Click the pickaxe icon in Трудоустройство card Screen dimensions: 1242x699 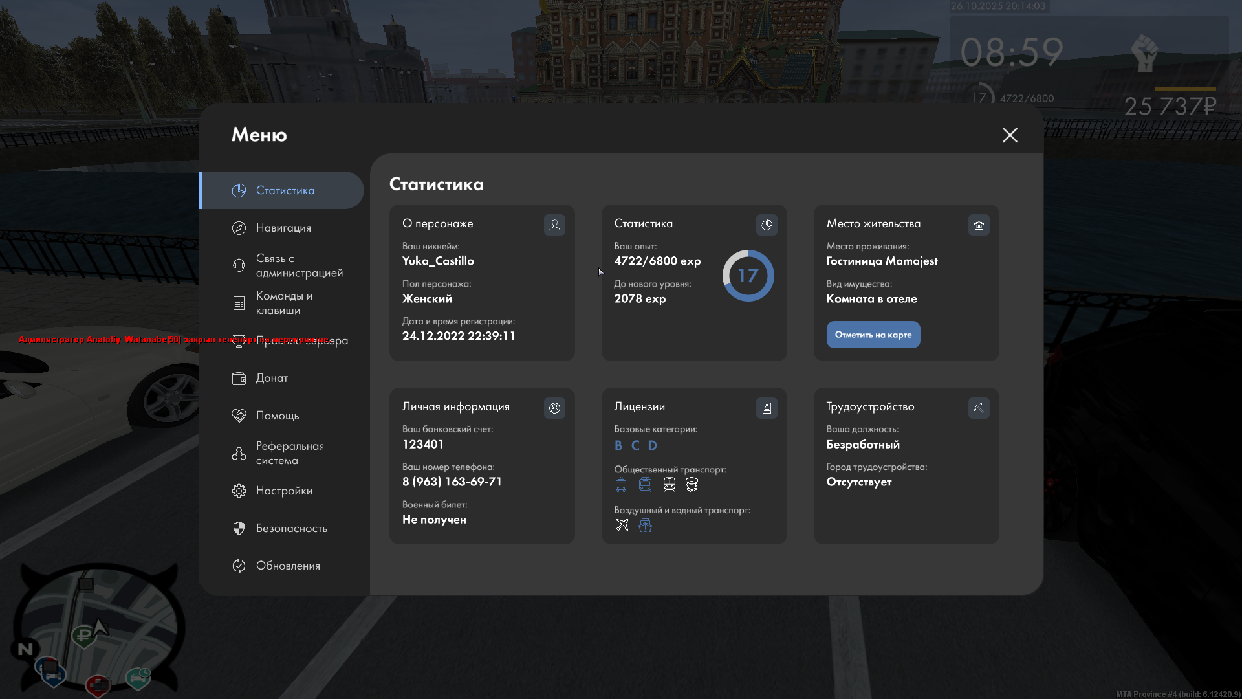point(979,408)
